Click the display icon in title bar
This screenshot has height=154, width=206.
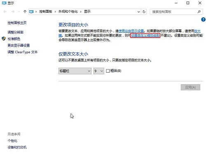pyautogui.click(x=4, y=3)
